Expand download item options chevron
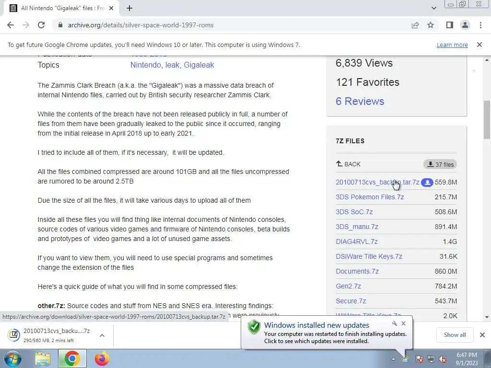Screen dimensions: 491x368 point(102,335)
